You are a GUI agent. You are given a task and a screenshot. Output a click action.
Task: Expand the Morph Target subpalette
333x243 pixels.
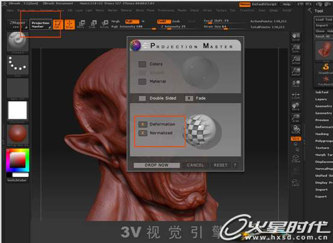[324, 155]
